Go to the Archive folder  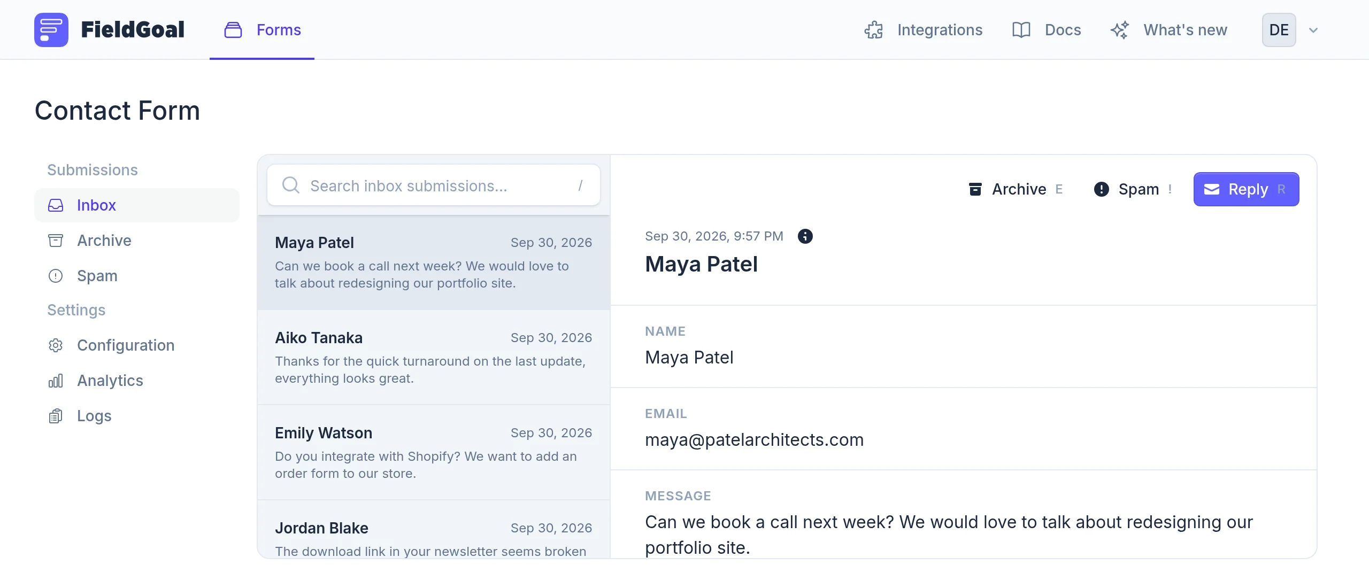pyautogui.click(x=137, y=241)
